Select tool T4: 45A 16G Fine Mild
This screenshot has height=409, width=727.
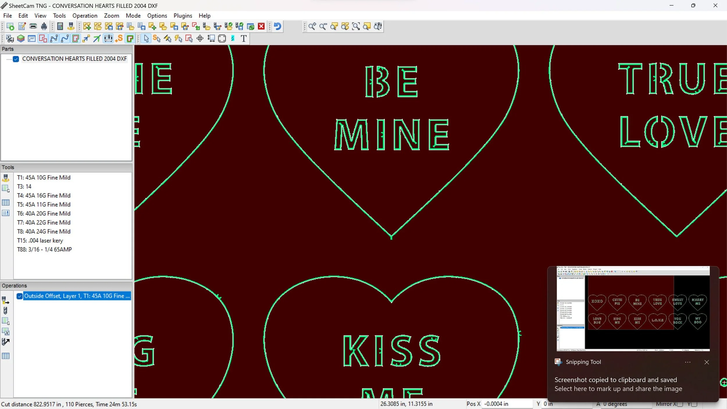[x=44, y=196]
